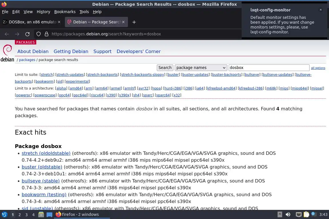Screen dimensions: 329x219
Task: Open stretch (oldoldstable) package link
Action: [x=46, y=153]
